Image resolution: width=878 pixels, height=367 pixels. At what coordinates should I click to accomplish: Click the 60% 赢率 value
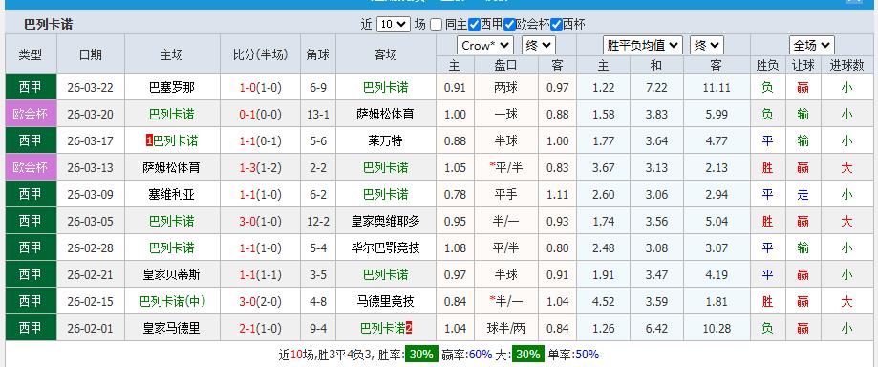click(481, 355)
